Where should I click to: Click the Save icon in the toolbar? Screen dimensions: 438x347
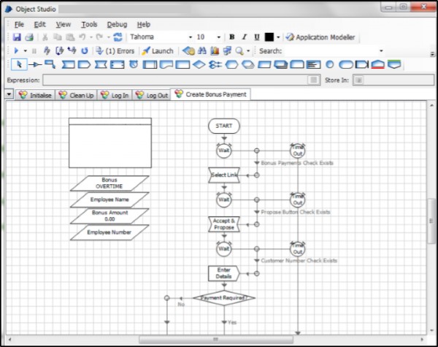[x=18, y=37]
